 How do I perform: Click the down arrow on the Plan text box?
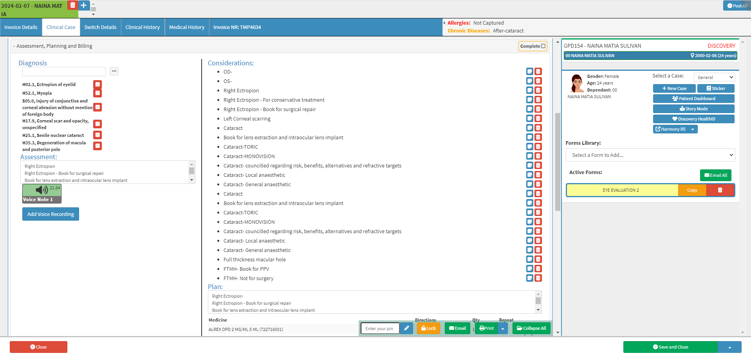(538, 310)
